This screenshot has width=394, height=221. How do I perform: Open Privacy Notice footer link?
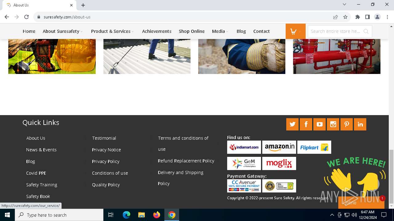tap(107, 150)
